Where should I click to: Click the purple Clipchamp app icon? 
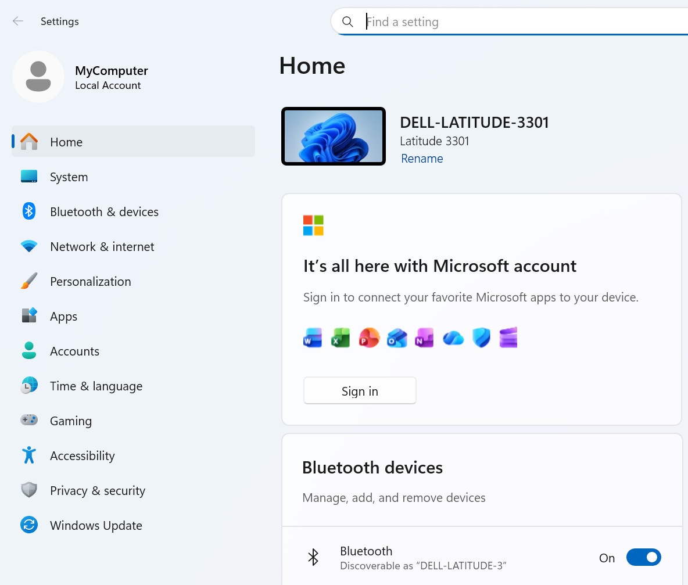click(508, 338)
